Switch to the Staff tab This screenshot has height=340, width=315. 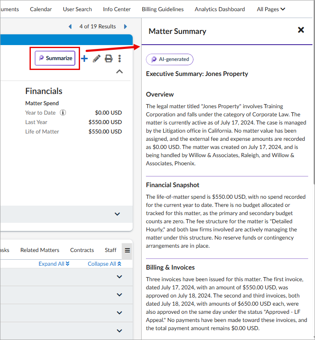point(110,250)
